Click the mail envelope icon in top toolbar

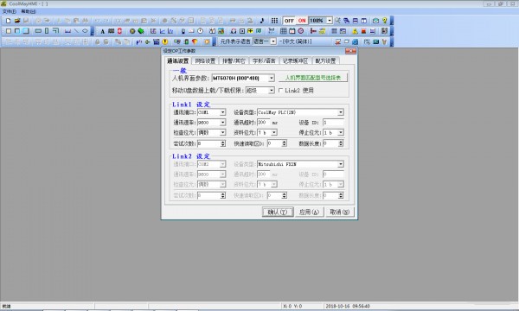pyautogui.click(x=375, y=21)
